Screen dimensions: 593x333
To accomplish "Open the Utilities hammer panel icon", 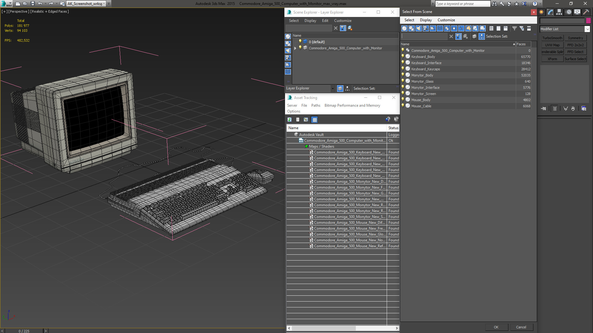I will (x=586, y=12).
